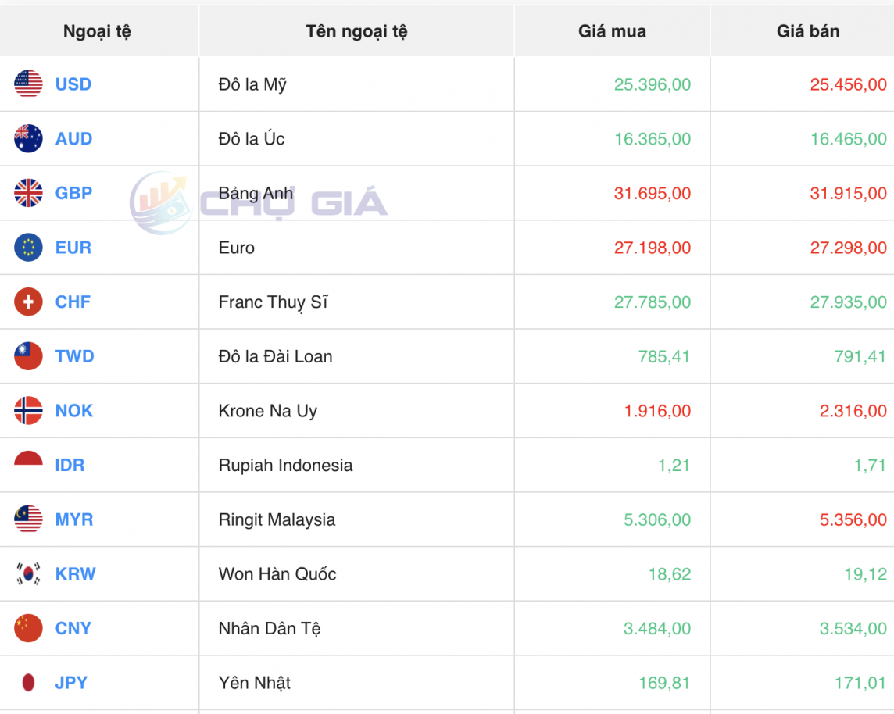Select the MYR currency code link
The image size is (894, 714).
point(73,519)
